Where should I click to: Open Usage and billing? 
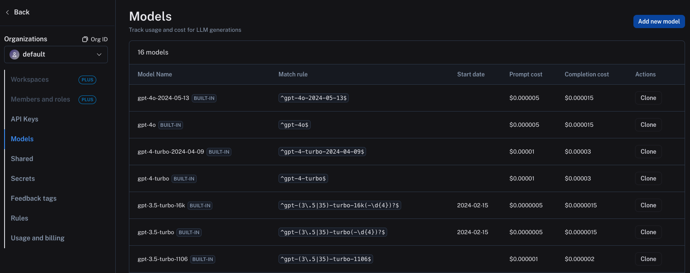(x=38, y=238)
